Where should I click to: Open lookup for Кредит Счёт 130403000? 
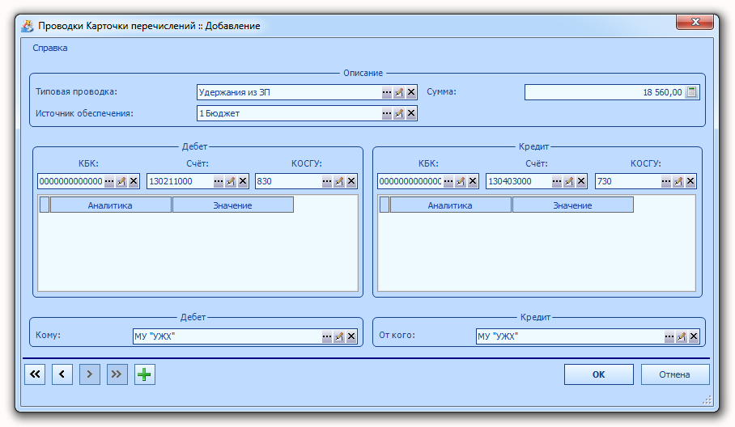point(557,181)
